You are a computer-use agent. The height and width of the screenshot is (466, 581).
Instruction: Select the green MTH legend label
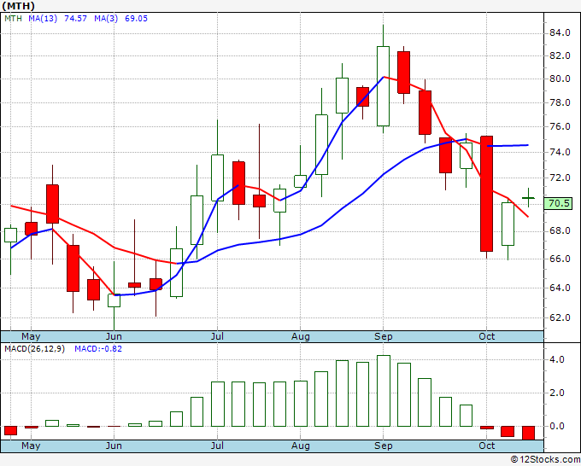pyautogui.click(x=13, y=19)
